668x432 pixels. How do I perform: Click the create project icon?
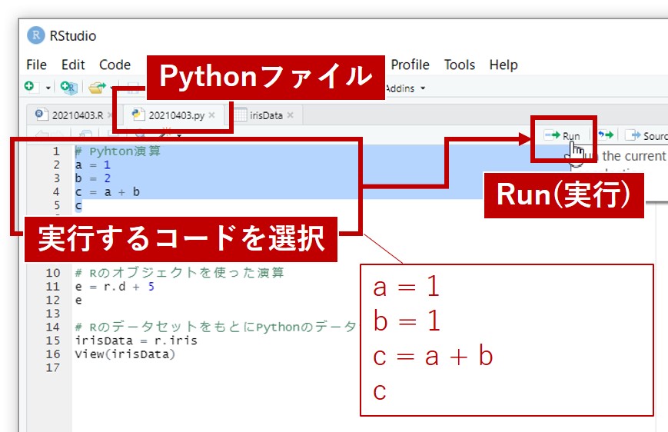(68, 88)
